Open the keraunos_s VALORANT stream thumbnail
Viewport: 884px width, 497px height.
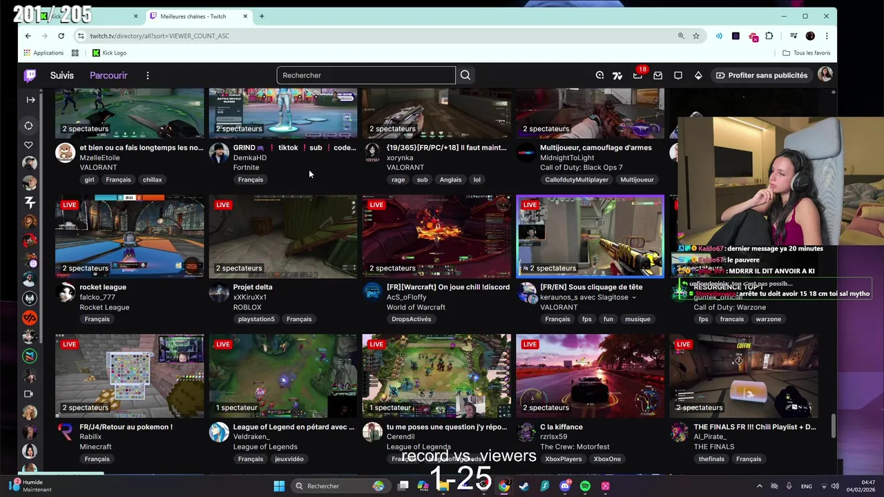click(590, 237)
